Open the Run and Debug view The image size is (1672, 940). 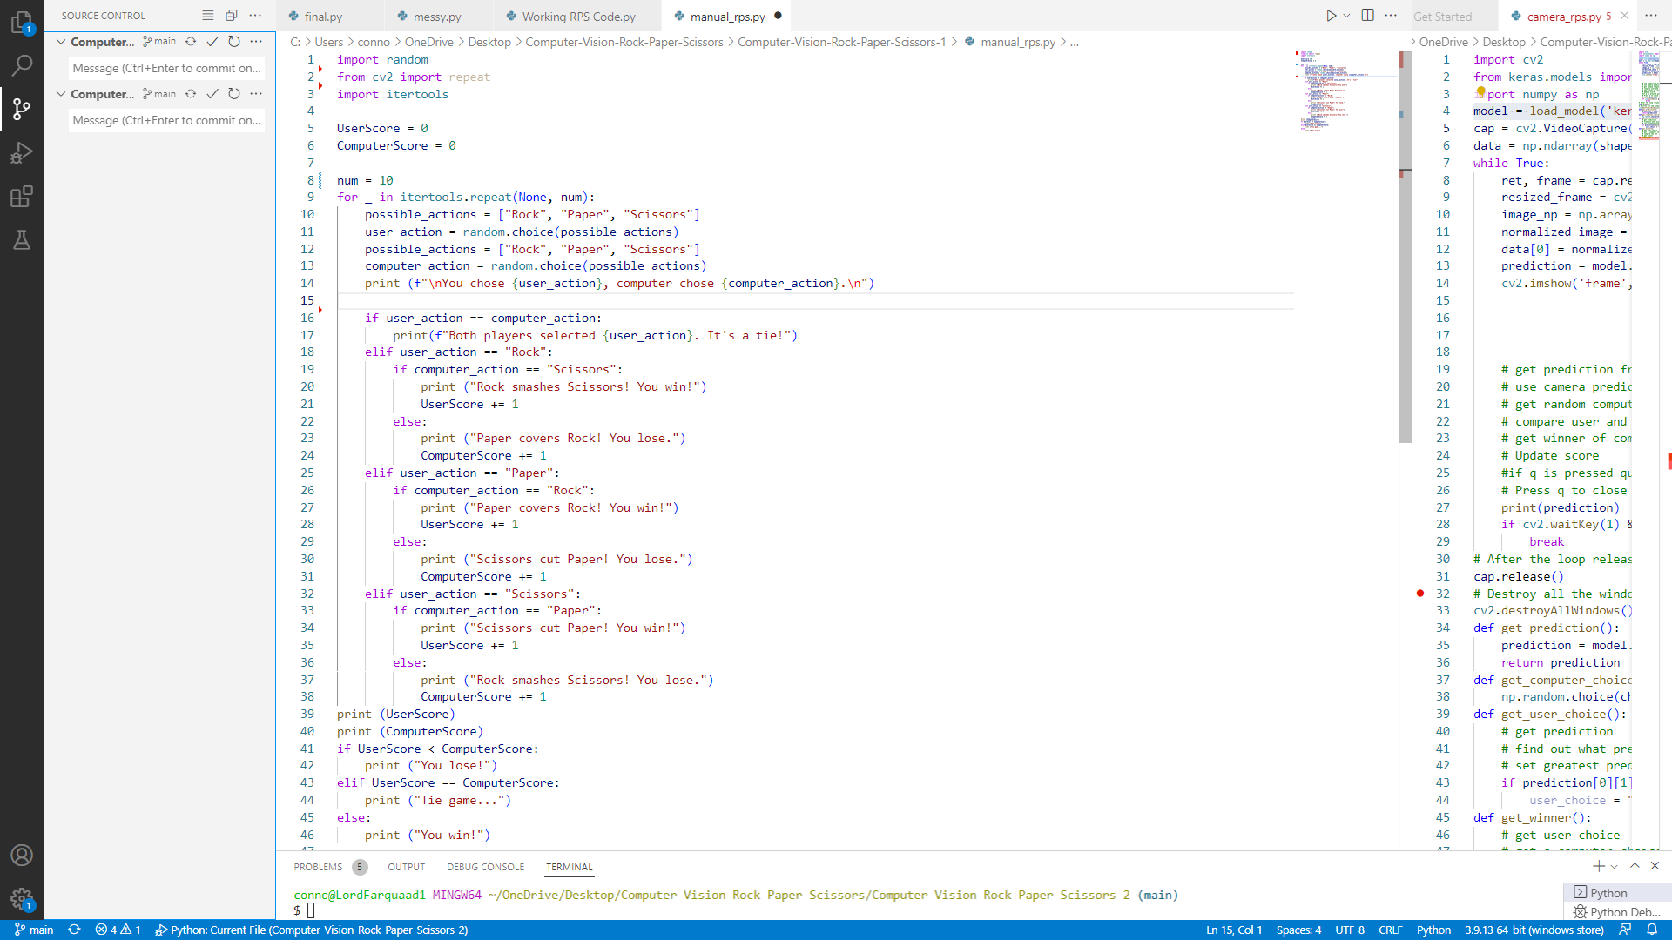(x=22, y=153)
